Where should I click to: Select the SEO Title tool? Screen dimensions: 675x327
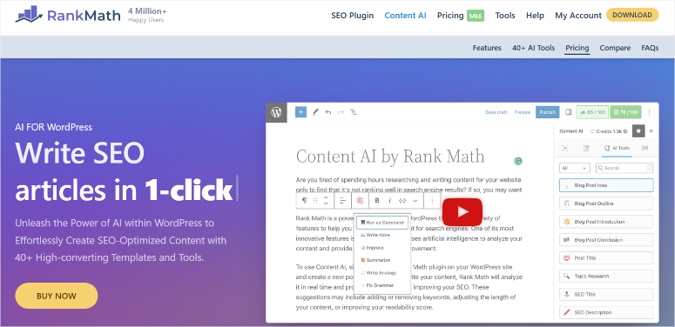click(606, 294)
